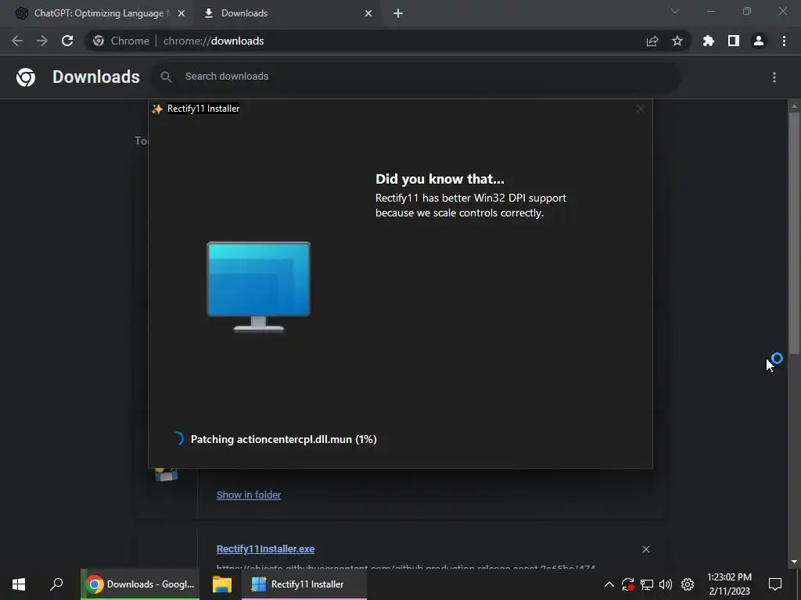Viewport: 801px width, 600px height.
Task: Open the network tray icon
Action: [x=647, y=584]
